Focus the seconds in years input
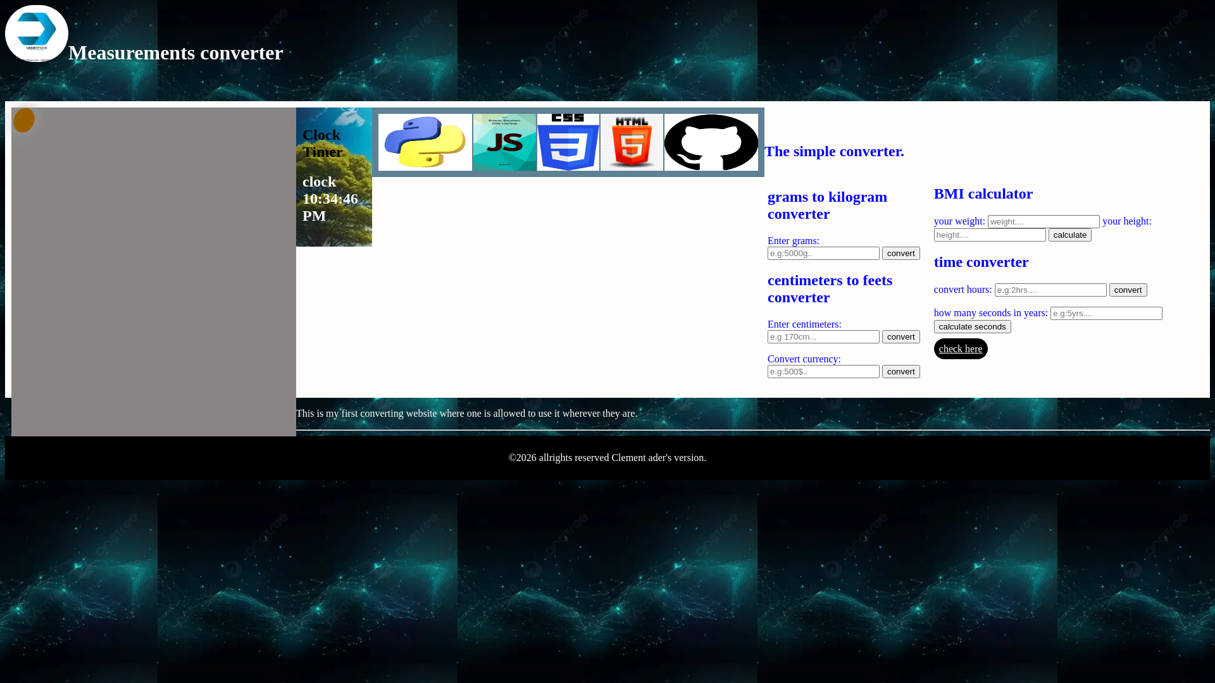Viewport: 1215px width, 683px height. tap(1106, 314)
